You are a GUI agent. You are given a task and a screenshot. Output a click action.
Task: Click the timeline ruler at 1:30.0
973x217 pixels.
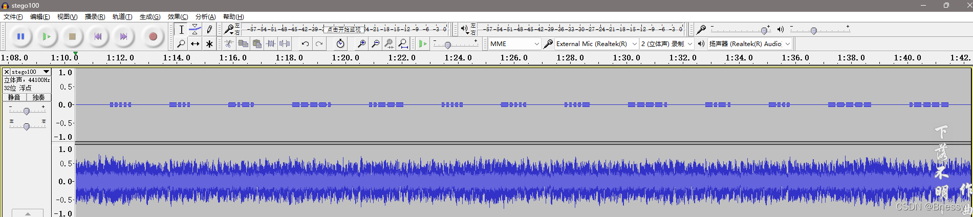(x=626, y=58)
